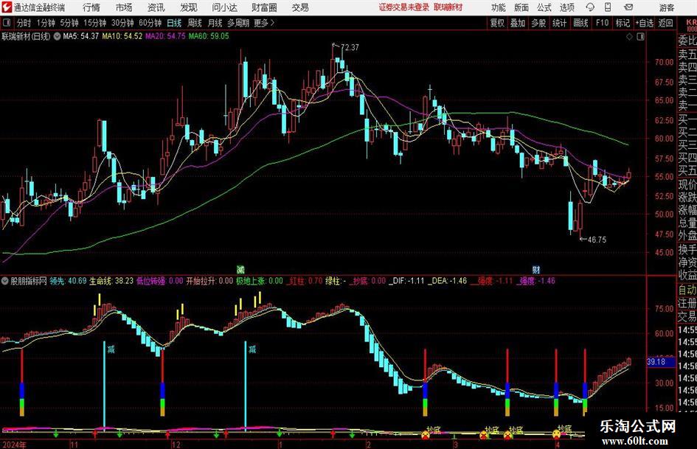Open the 行情 menu
Image resolution: width=697 pixels, height=449 pixels.
(91, 7)
